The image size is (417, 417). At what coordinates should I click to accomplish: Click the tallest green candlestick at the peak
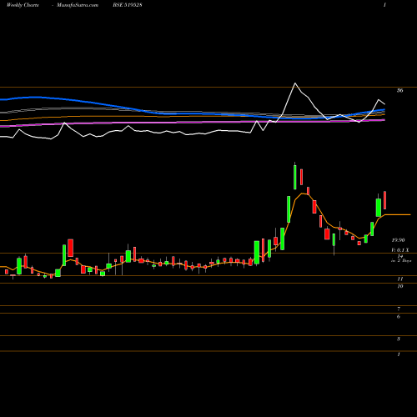pyautogui.click(x=295, y=177)
